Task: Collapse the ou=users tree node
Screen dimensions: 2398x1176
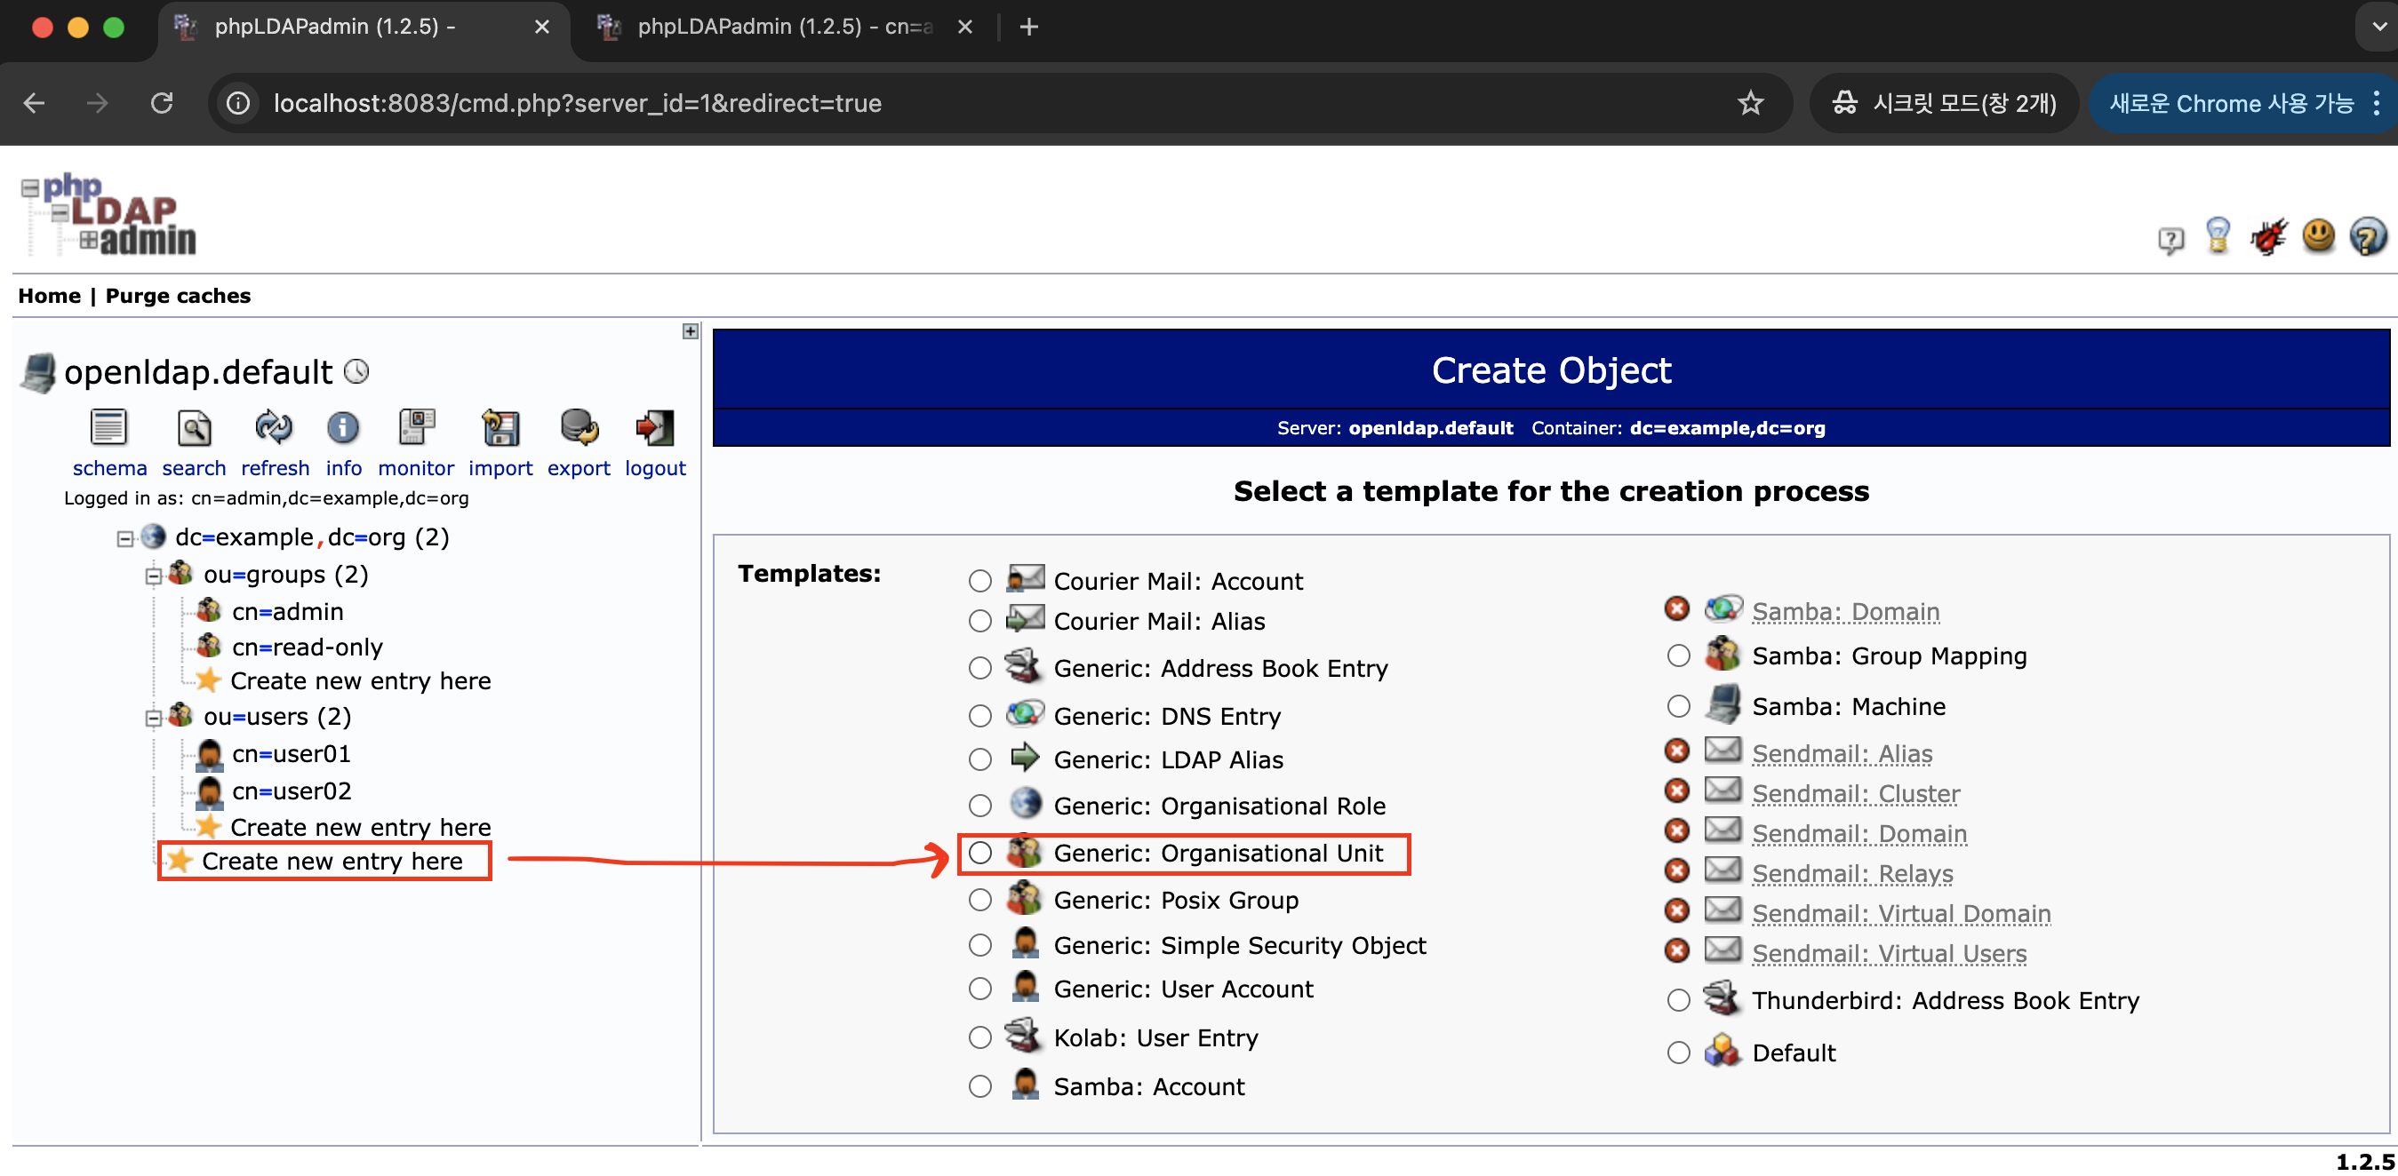Action: coord(153,719)
